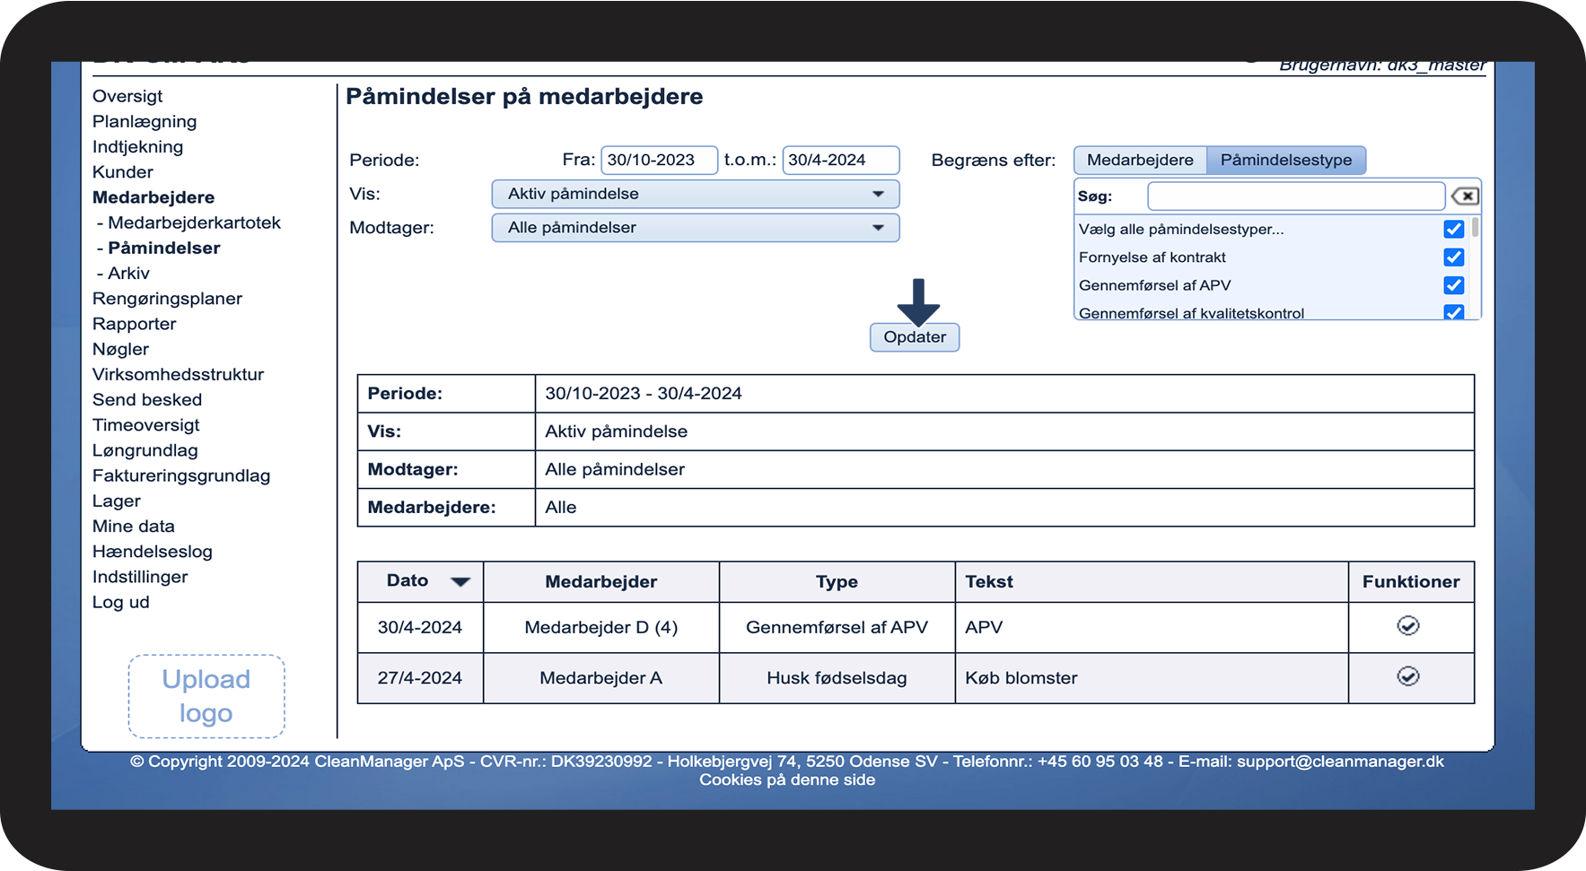Clear the Søg search field with backspace icon
Screen dimensions: 1586x871
click(1465, 196)
